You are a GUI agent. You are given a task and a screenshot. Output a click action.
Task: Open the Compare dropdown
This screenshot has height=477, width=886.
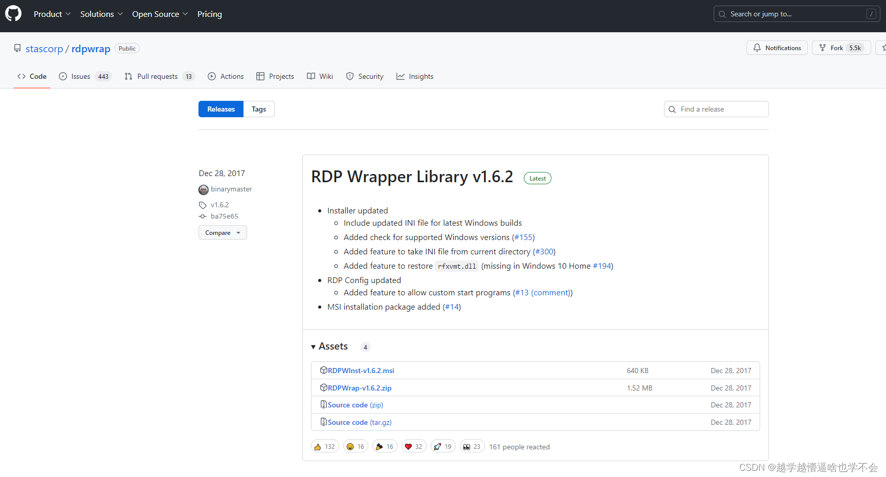223,232
